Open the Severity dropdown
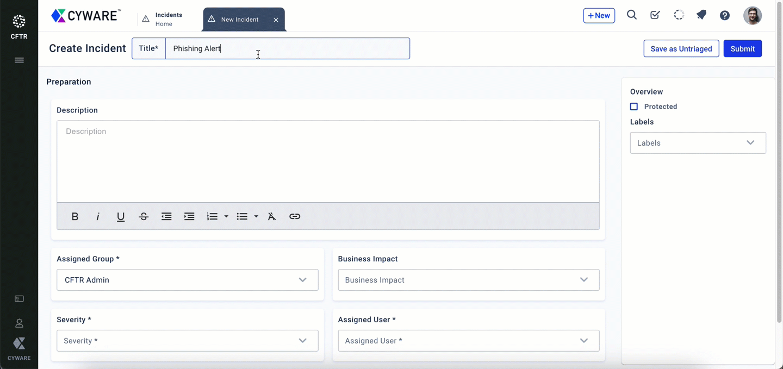Image resolution: width=783 pixels, height=369 pixels. pos(187,341)
